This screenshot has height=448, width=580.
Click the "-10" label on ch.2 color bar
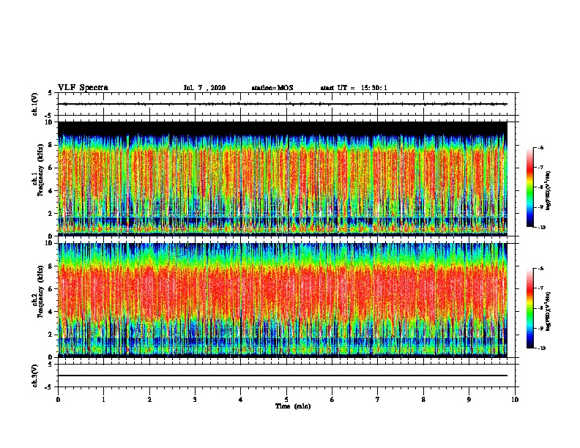click(x=541, y=348)
